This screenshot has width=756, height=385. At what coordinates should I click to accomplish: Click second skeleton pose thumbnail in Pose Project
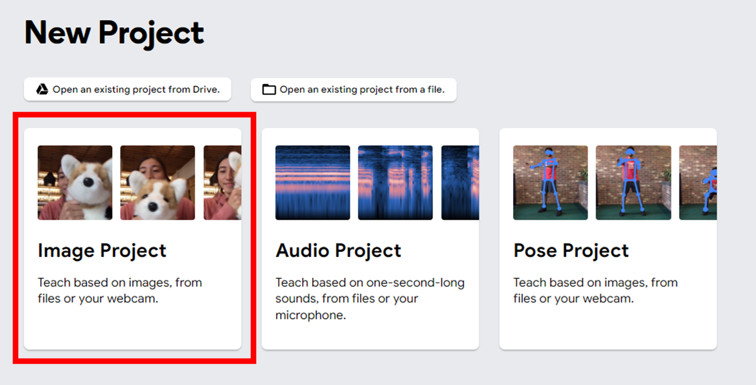(x=633, y=183)
